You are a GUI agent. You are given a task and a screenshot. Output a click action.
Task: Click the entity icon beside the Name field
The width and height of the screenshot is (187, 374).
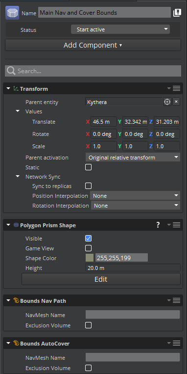click(12, 13)
